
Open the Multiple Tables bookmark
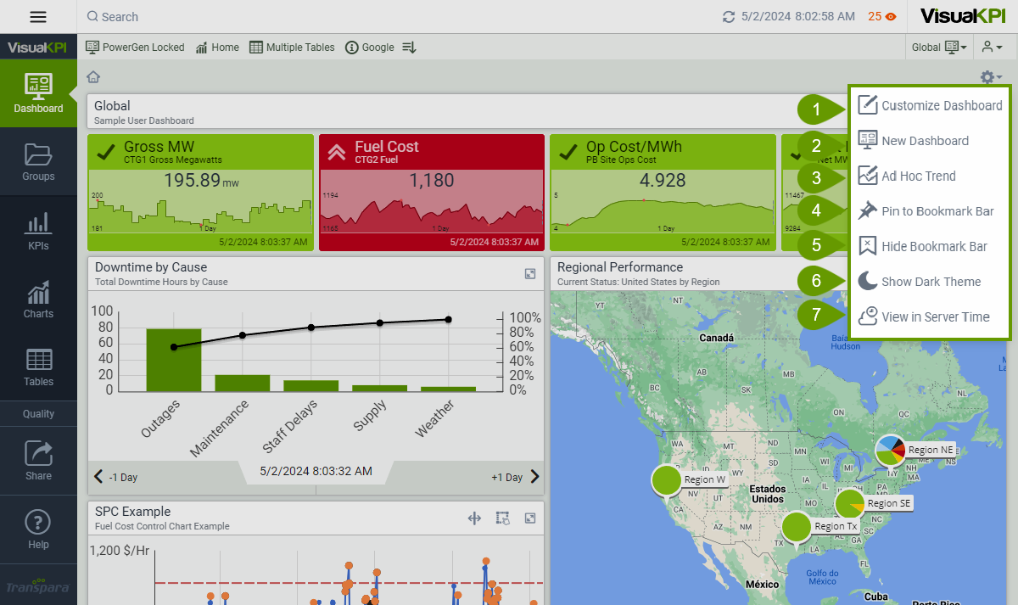pos(292,48)
